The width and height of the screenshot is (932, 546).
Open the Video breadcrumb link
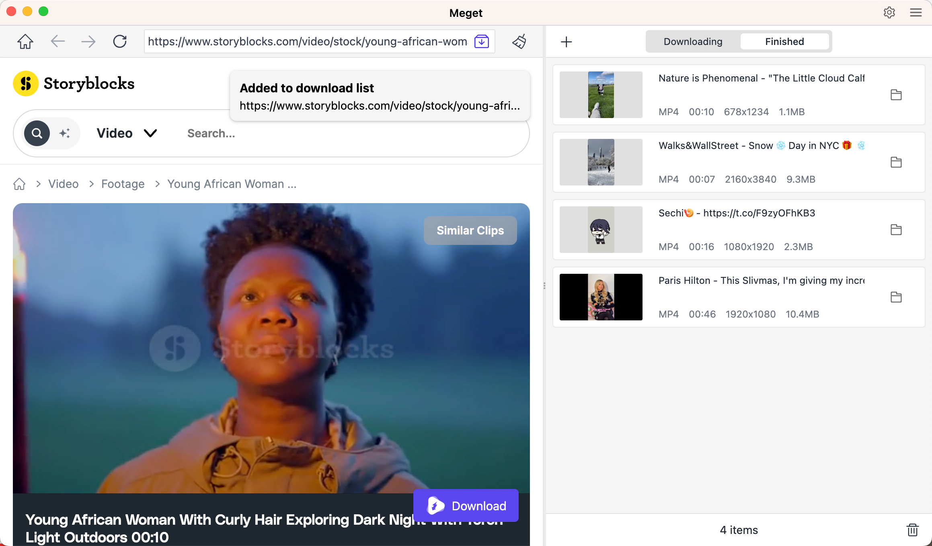pyautogui.click(x=64, y=184)
